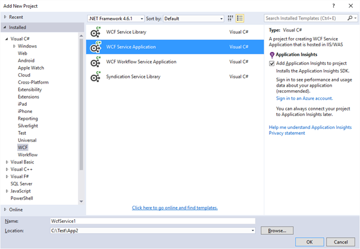Click the WCF Service Application template icon

pyautogui.click(x=96, y=47)
